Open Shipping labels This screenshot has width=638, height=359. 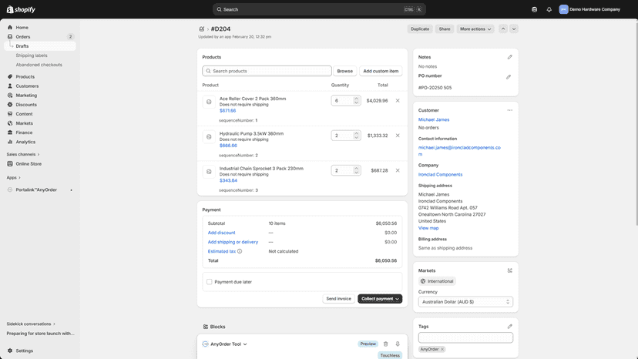[x=32, y=55]
